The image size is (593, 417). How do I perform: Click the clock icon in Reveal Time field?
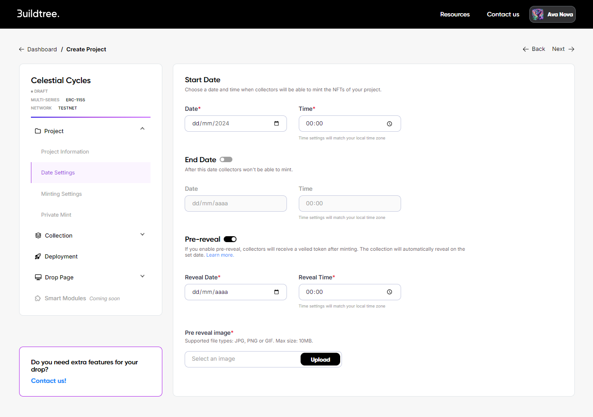point(389,292)
